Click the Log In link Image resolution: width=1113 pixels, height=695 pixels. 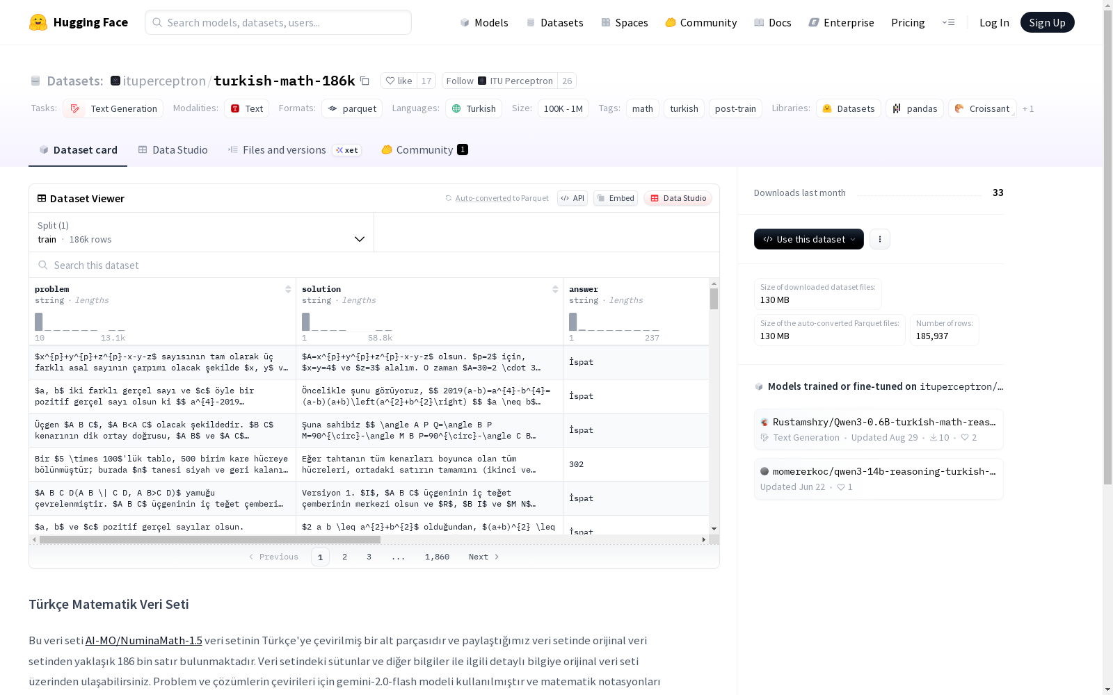[994, 22]
